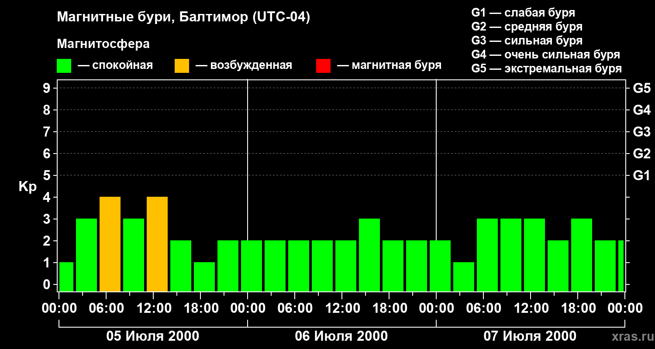Image resolution: width=655 pixels, height=349 pixels.
Task: Click the red 'магнитная буря' legend swatch
Action: tap(323, 66)
